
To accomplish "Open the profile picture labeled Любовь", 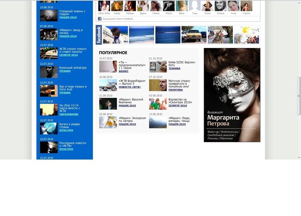I will click(130, 6).
